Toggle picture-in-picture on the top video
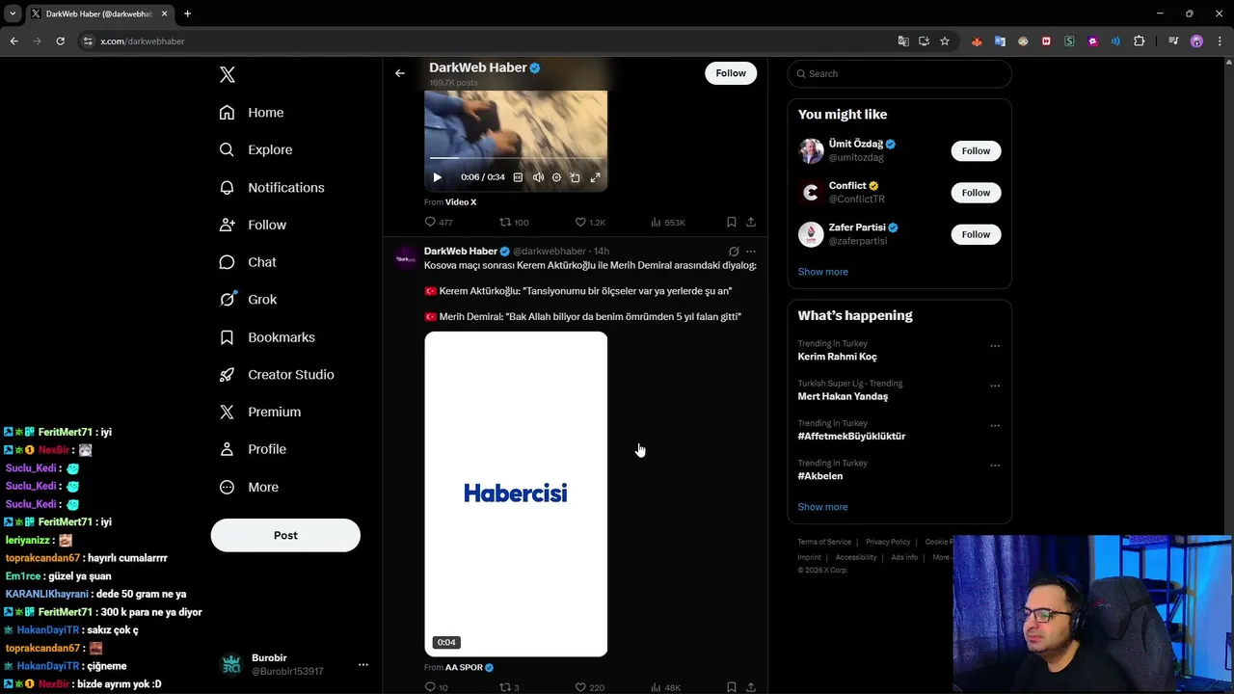 point(575,177)
